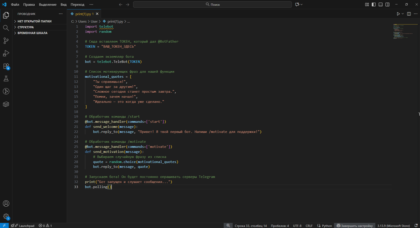
Task: Open the Правка menu
Action: [29, 5]
